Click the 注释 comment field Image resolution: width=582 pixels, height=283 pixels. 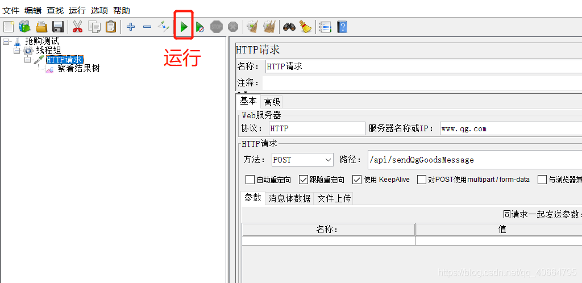422,82
